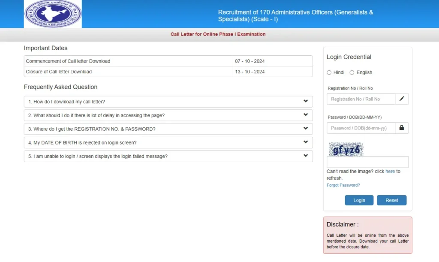439x262 pixels.
Task: Click the captcha image
Action: tap(346, 149)
